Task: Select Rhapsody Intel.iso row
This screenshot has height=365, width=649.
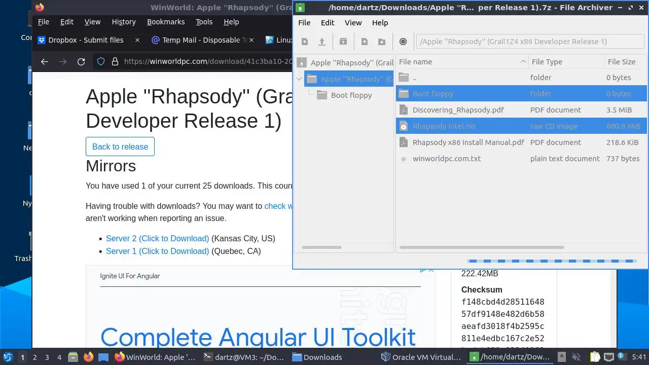Action: pos(521,126)
